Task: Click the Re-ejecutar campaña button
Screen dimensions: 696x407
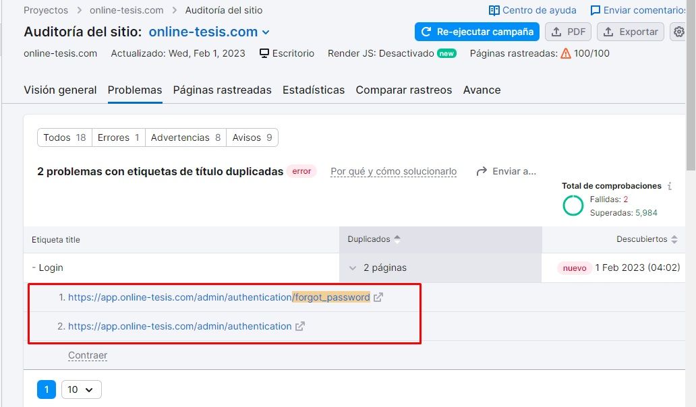Action: [x=477, y=32]
